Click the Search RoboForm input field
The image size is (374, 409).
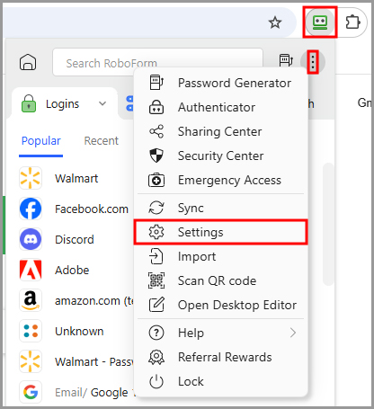point(157,62)
